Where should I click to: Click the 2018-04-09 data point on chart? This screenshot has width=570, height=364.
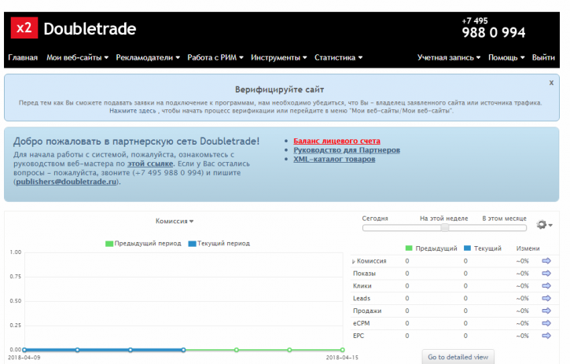[24, 350]
